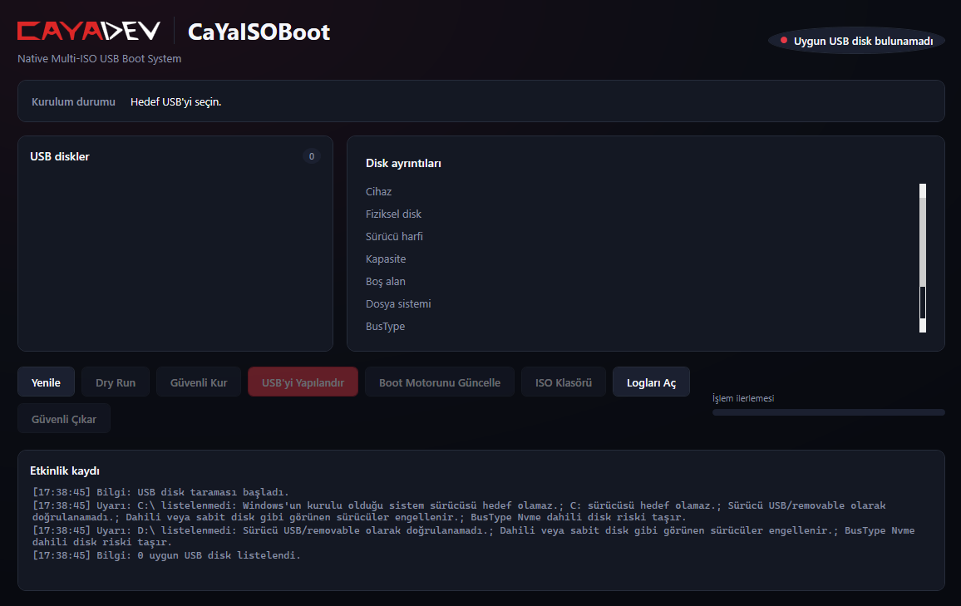This screenshot has width=961, height=606.
Task: Run the Dry Run button
Action: pos(116,382)
